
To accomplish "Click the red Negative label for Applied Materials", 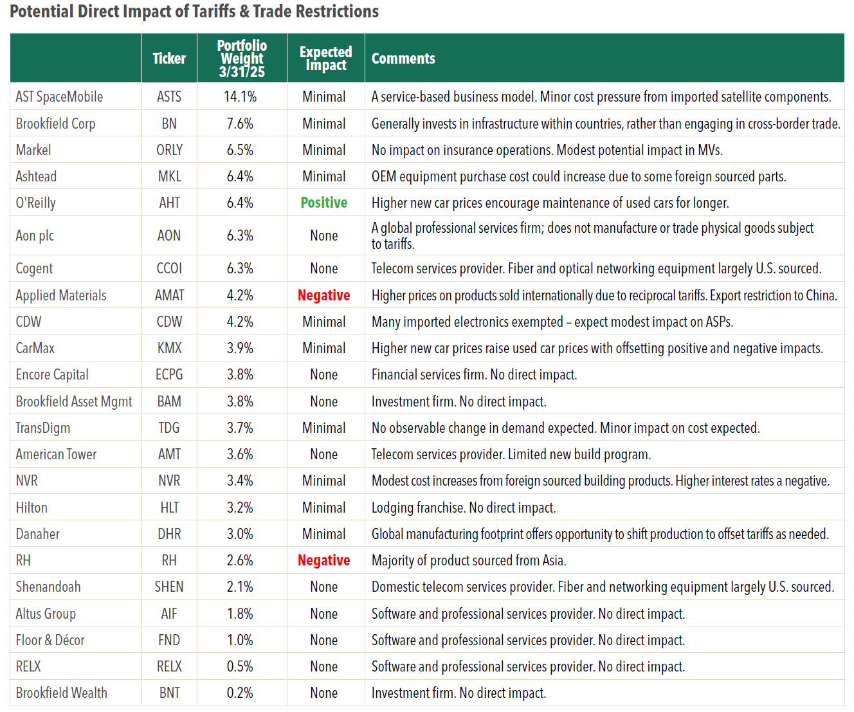I will click(324, 295).
